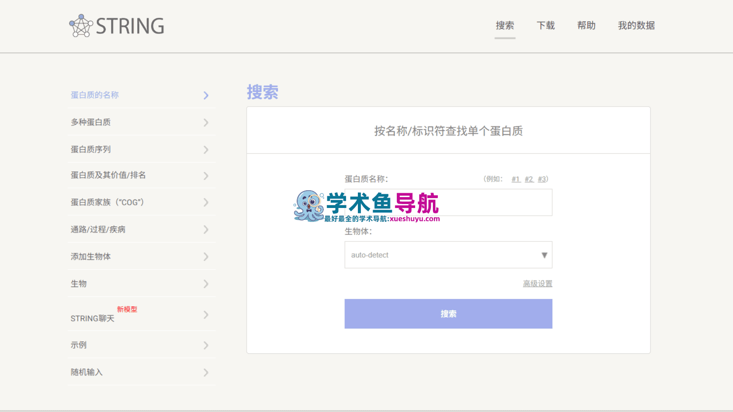
Task: Load example #2 protein name
Action: coord(529,179)
